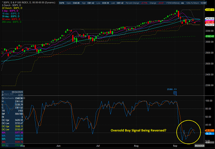This screenshot has height=149, width=215.
Task: Click the small icon in data window's bottom row
Action: (x=7, y=145)
